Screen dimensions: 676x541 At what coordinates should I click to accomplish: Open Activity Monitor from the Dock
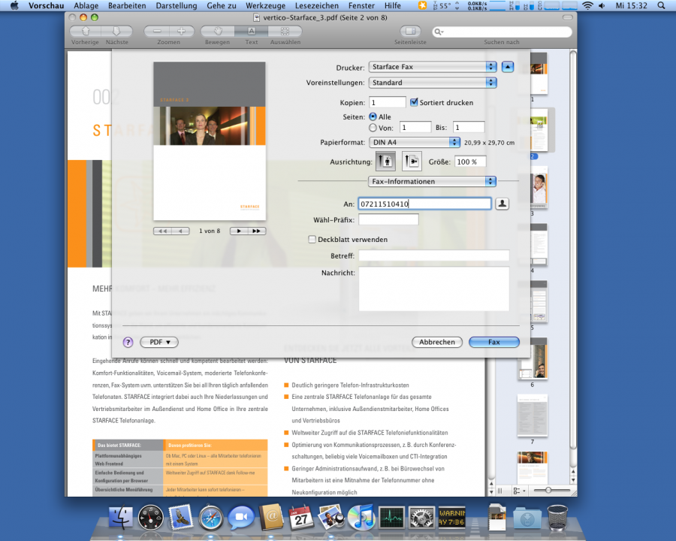pyautogui.click(x=391, y=518)
